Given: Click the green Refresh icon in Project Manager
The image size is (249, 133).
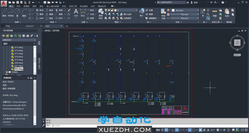Looking at the screenshot, I should (x=16, y=36).
